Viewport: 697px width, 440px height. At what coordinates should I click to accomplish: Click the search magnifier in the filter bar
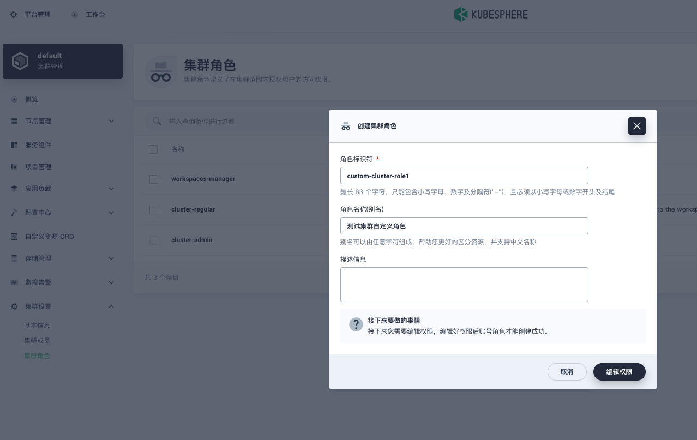click(157, 121)
